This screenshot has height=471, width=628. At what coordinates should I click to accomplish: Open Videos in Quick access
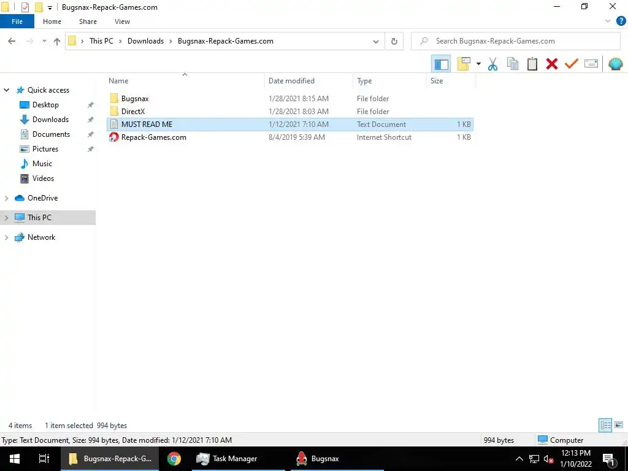43,178
